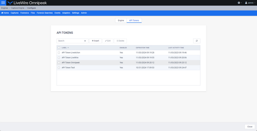Select the API Token LiveAction row label
Viewport: 257px width, 131px height.
point(71,53)
